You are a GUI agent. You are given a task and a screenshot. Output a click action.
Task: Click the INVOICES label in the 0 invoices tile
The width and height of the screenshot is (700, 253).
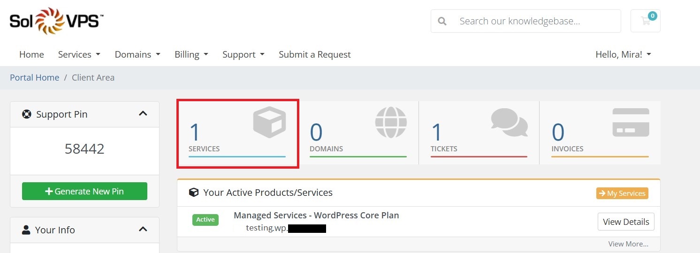click(x=568, y=149)
